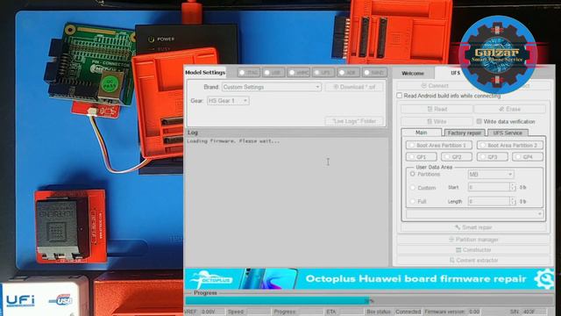Click the Start value input field
561x316 pixels.
[489, 187]
